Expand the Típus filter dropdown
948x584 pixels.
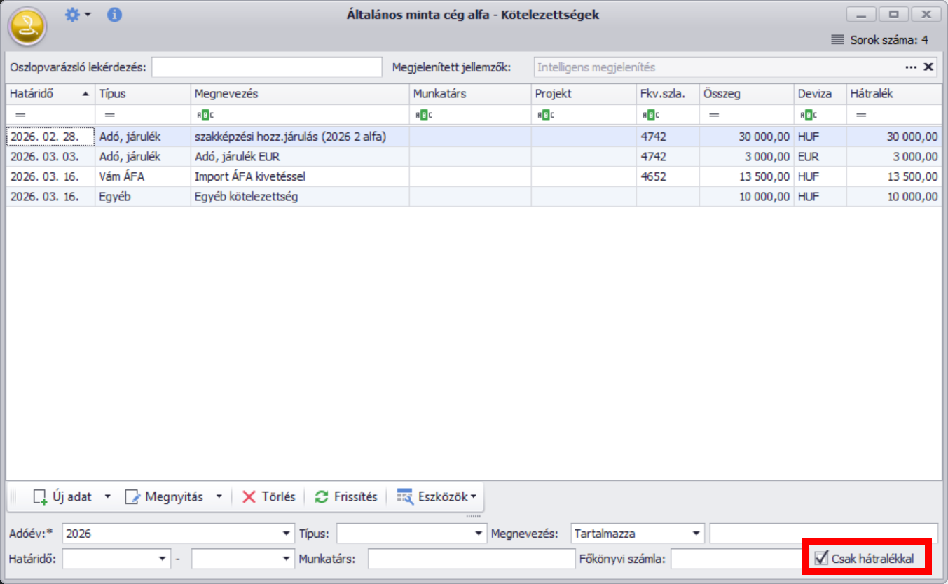click(479, 534)
